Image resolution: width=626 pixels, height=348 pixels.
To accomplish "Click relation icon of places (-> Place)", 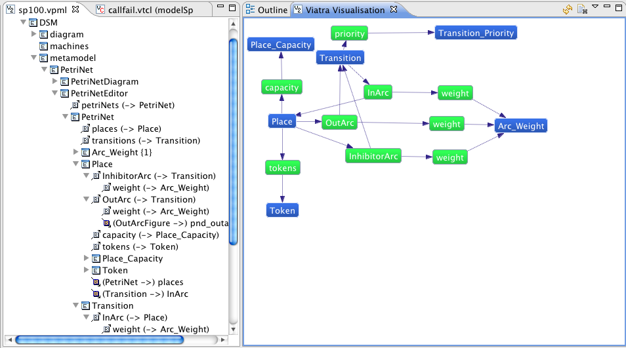I will 85,128.
